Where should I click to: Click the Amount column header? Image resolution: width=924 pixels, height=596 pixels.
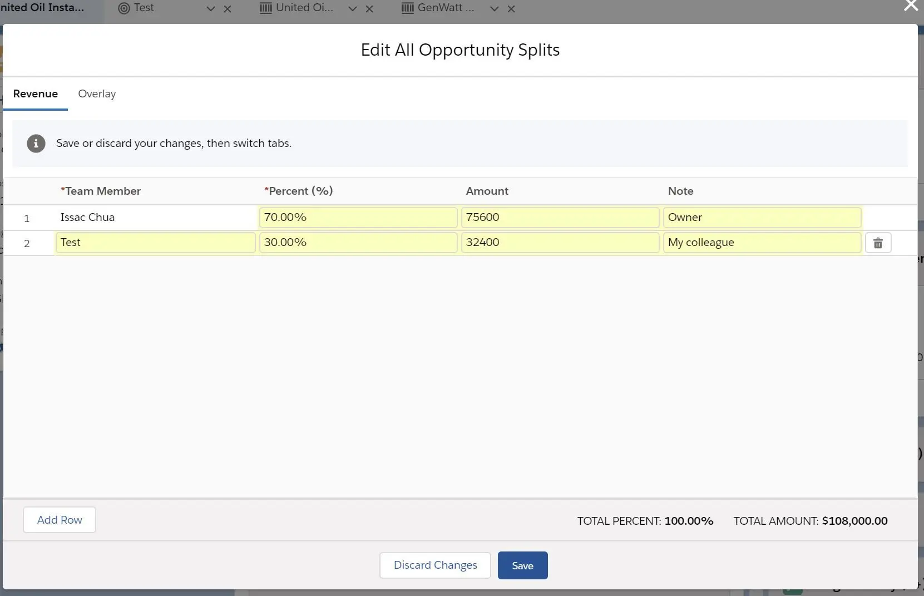487,191
